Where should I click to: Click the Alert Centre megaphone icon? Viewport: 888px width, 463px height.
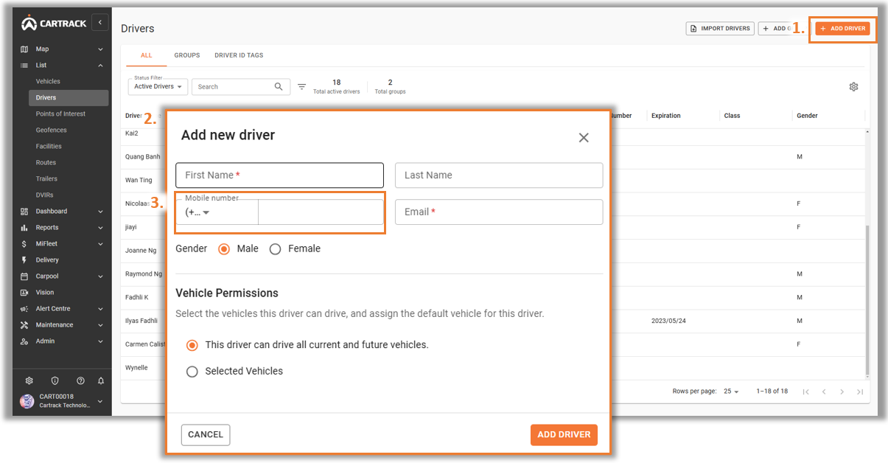[x=24, y=309]
